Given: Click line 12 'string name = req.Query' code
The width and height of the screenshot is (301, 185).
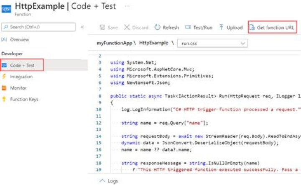Looking at the screenshot, I should (165, 123).
